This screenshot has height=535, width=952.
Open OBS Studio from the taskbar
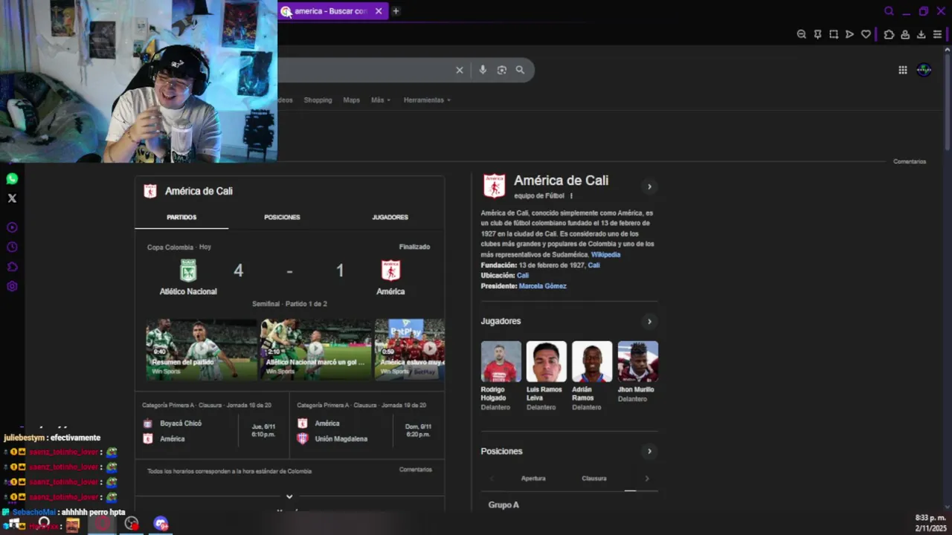[x=132, y=525]
